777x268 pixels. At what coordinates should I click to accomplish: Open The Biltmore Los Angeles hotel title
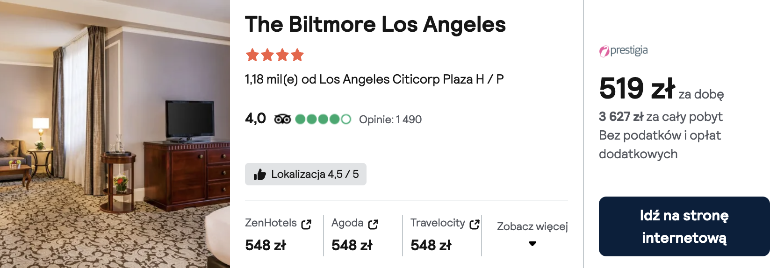[x=375, y=24]
